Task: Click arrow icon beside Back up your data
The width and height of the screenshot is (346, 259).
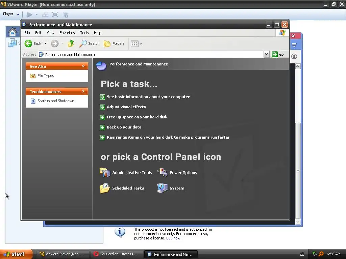Action: (x=102, y=127)
